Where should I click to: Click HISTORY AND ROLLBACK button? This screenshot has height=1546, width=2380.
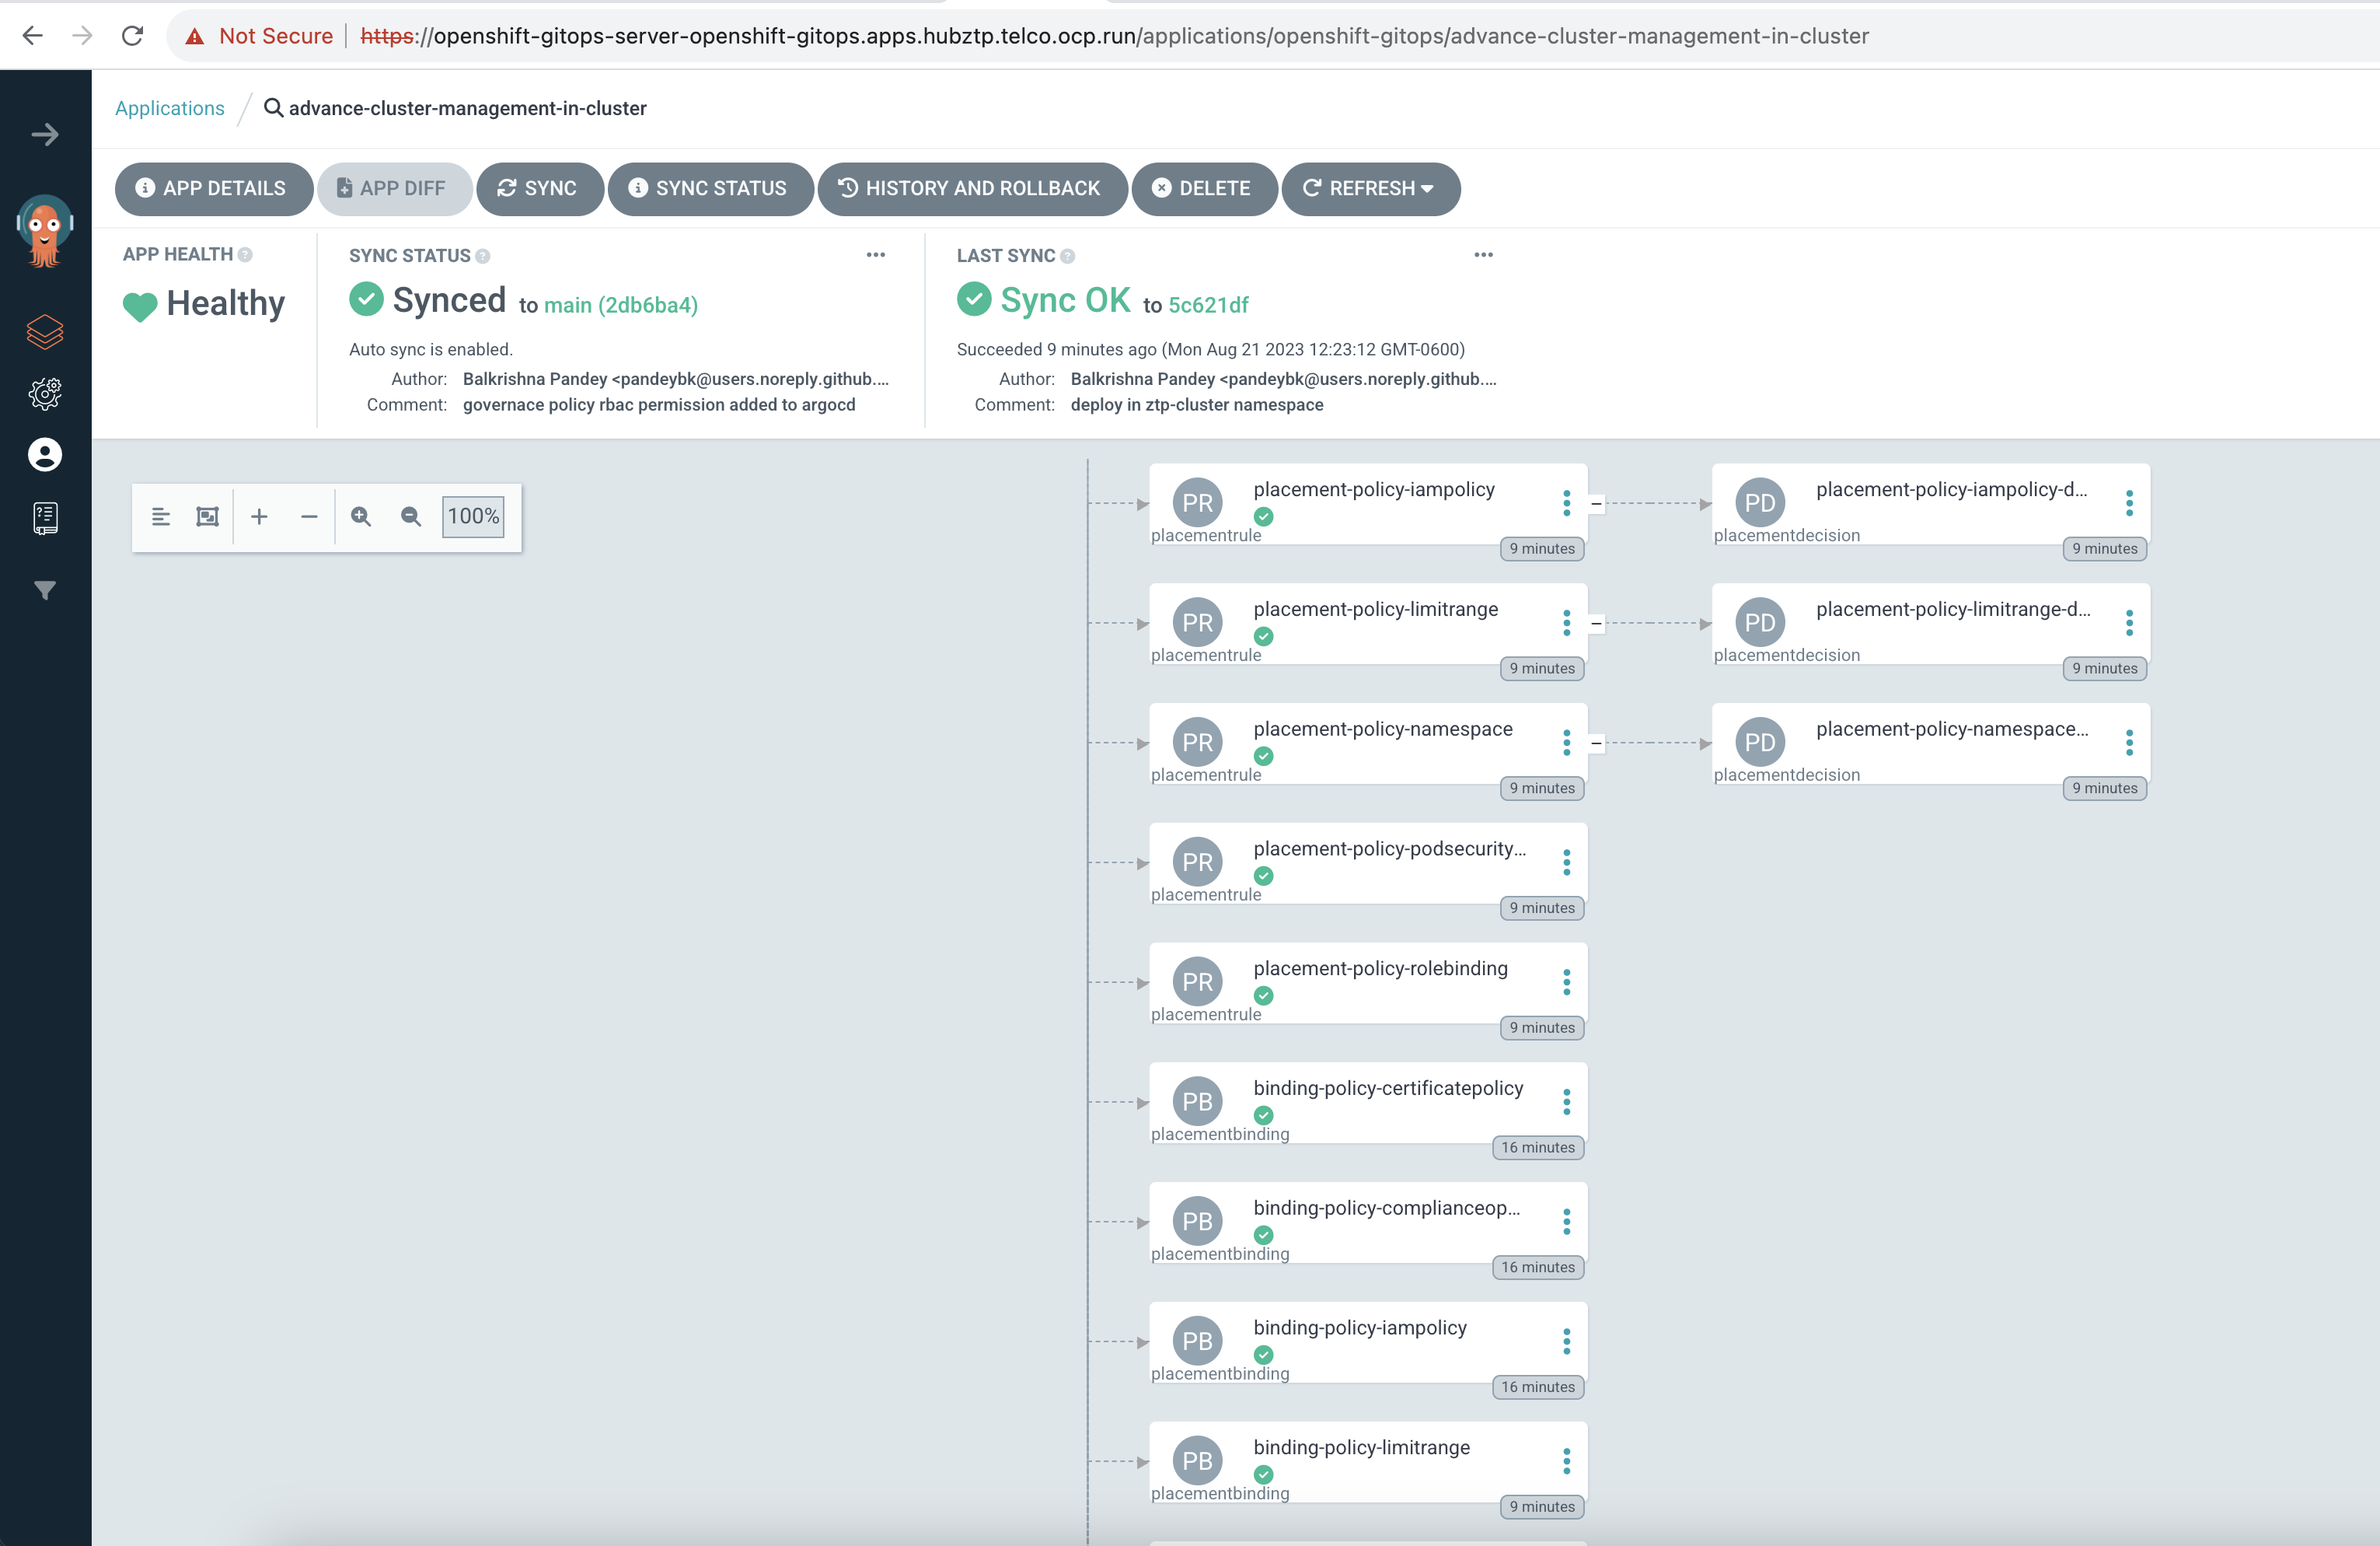click(x=971, y=188)
